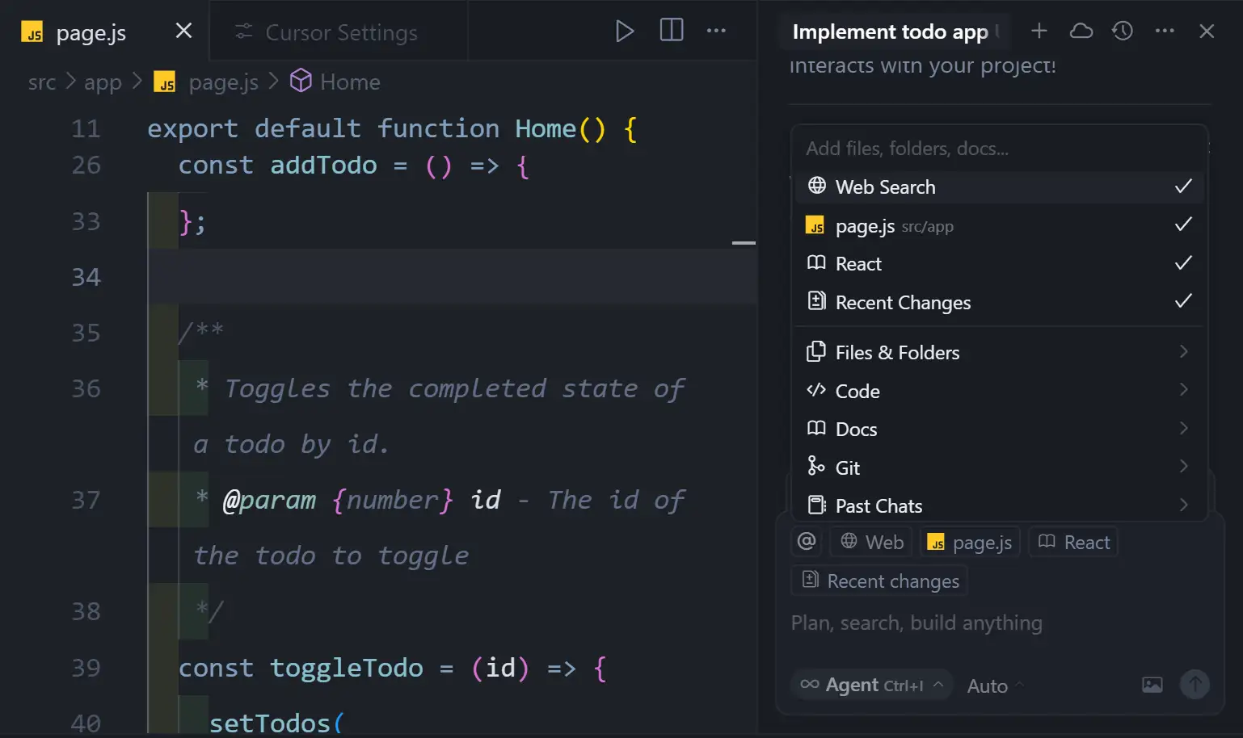Disable the React docs context checkmark
This screenshot has height=738, width=1243.
click(x=1182, y=263)
